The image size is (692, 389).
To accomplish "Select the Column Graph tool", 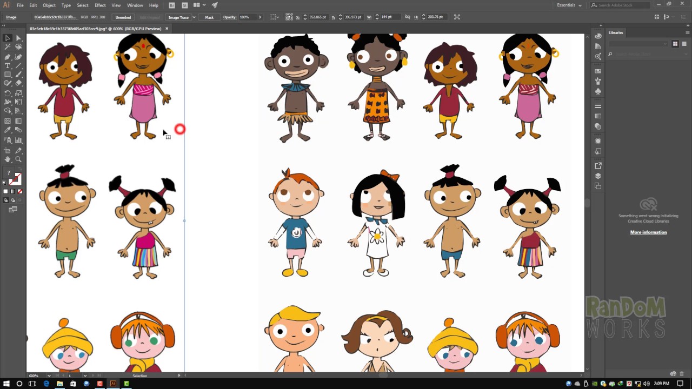I will click(x=18, y=140).
